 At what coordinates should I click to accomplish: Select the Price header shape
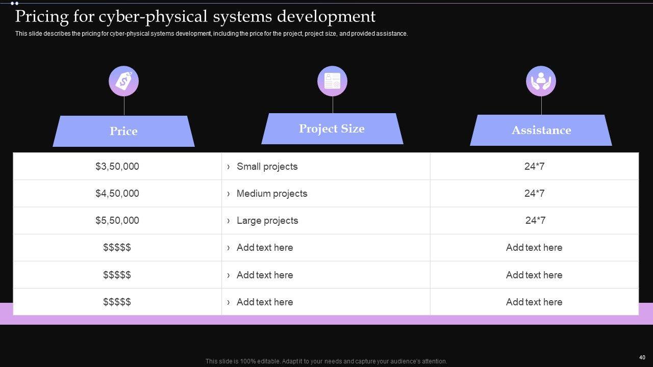point(123,131)
